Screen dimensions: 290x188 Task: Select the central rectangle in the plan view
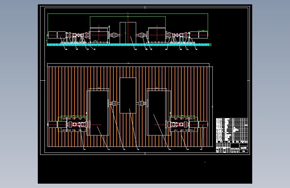[x=128, y=95]
